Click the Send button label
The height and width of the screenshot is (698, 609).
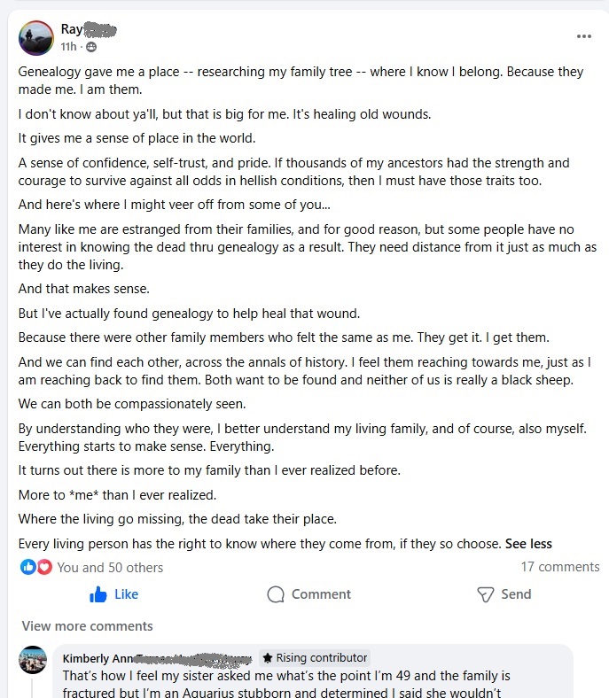coord(516,594)
